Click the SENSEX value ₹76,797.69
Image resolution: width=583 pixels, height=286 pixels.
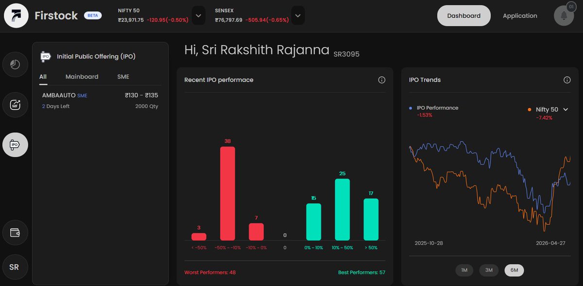pyautogui.click(x=228, y=20)
